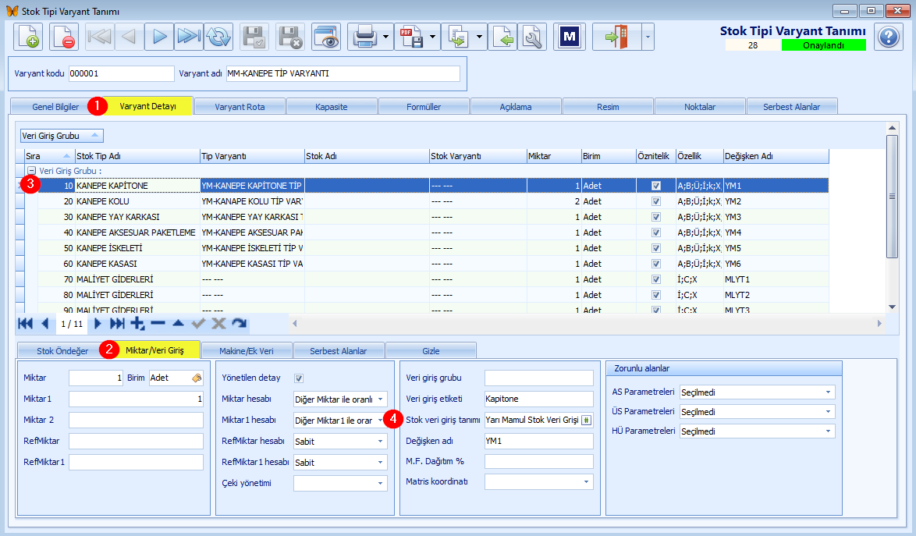Toggle Öznitelik checkbox for KANEPE KOLU row
This screenshot has height=536, width=916.
pos(656,201)
